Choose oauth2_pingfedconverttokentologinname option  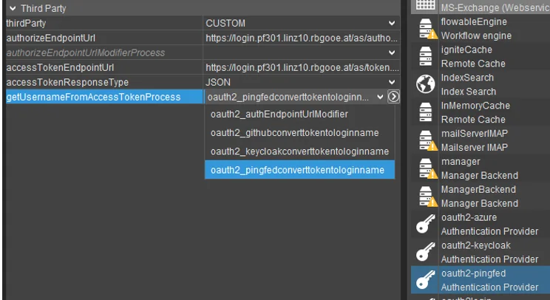(299, 170)
